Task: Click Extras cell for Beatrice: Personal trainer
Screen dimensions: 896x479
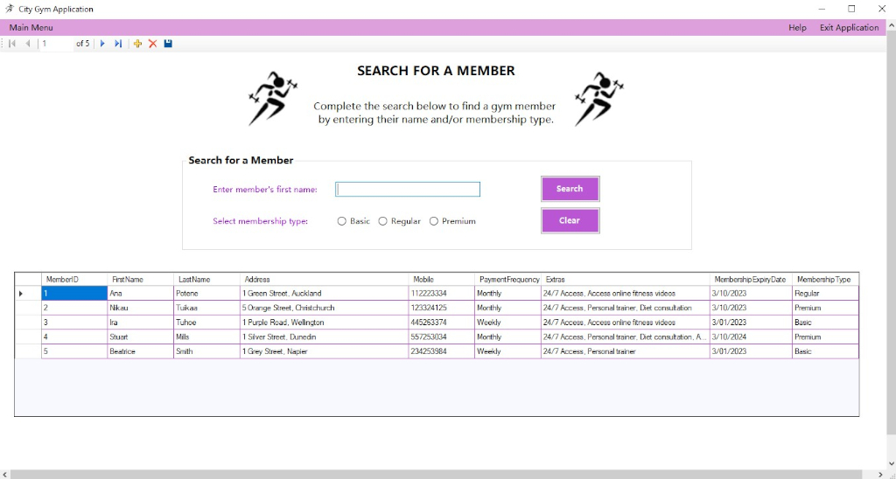Action: tap(625, 351)
